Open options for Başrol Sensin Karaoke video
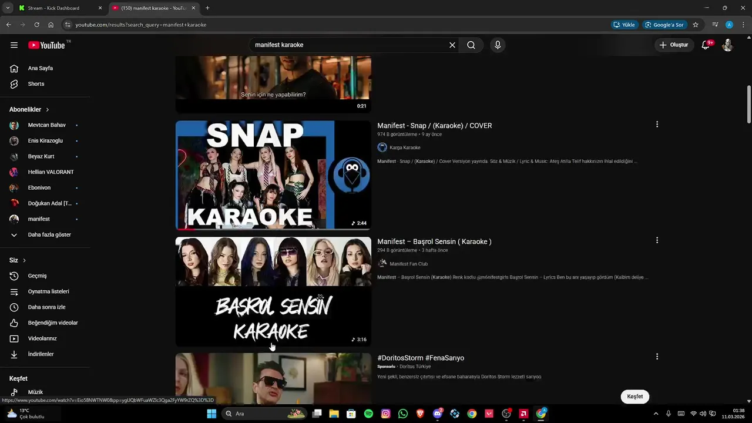 (x=657, y=240)
